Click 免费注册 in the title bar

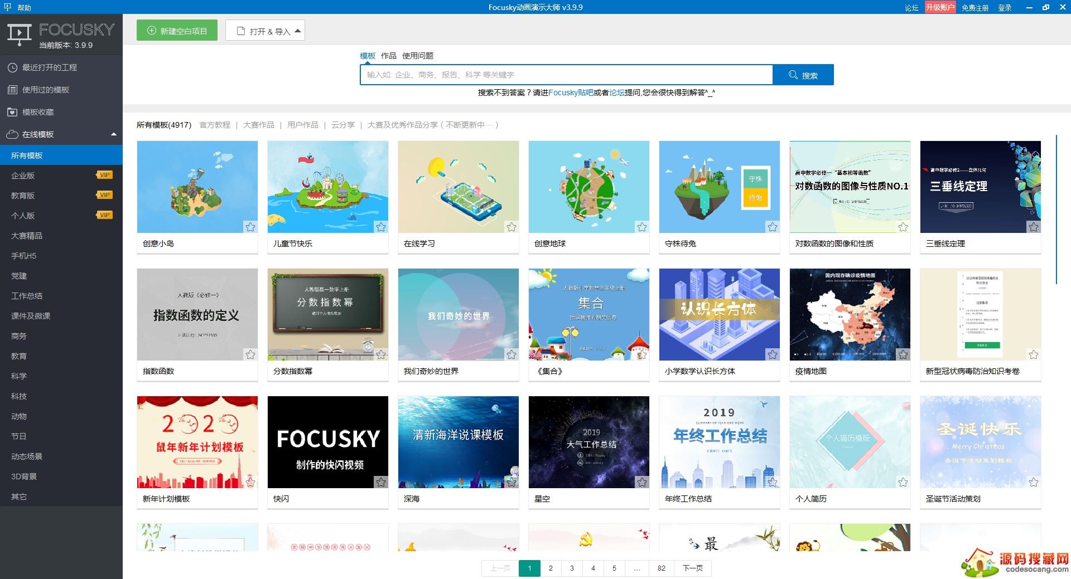click(x=975, y=8)
